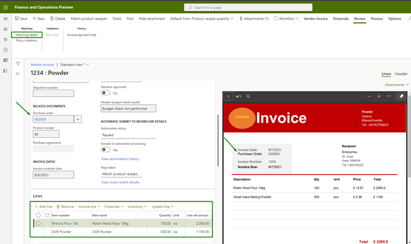Open View most recent results link
Screen dimensions: 411x244
tap(120, 182)
